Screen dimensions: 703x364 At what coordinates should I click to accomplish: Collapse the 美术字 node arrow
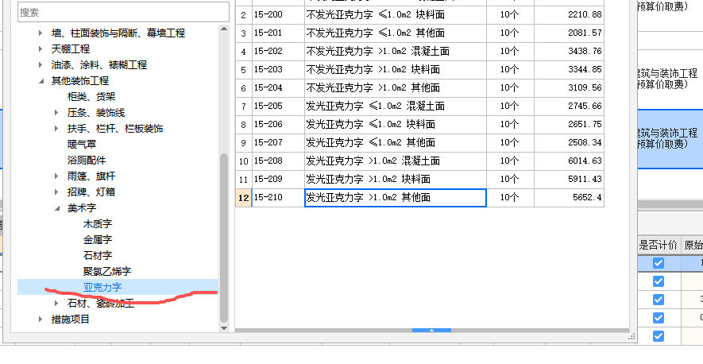(56, 207)
